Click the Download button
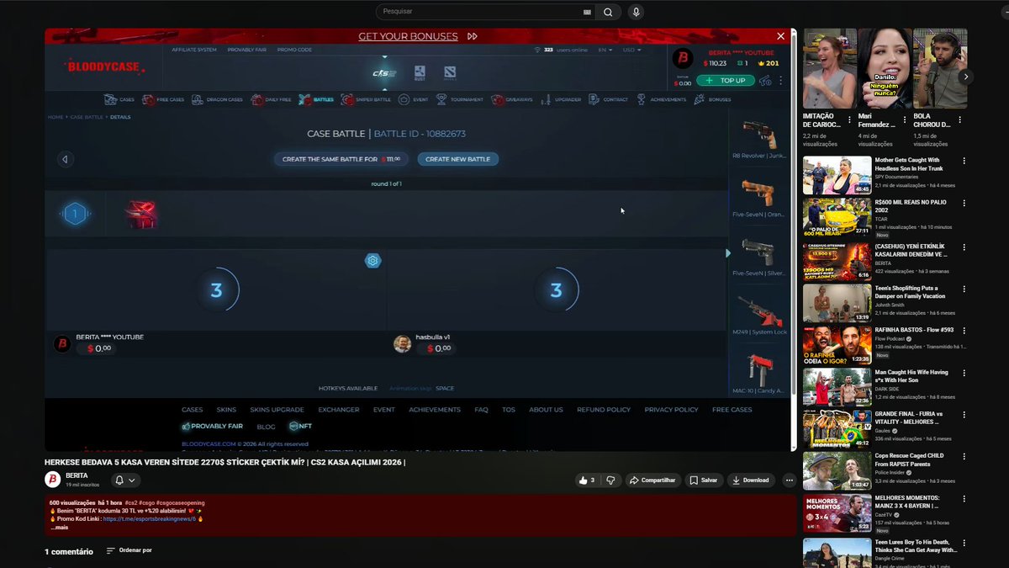The image size is (1009, 568). tap(751, 480)
